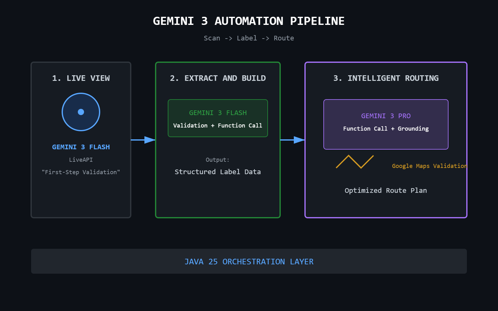Select the "1. LIVE VIEW" heading
Viewport: 498px width, 311px height.
tap(81, 78)
